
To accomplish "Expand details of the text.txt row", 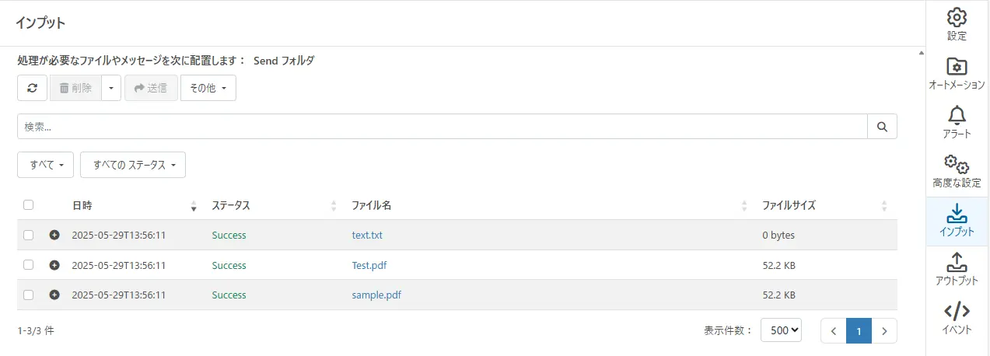I will tap(54, 235).
